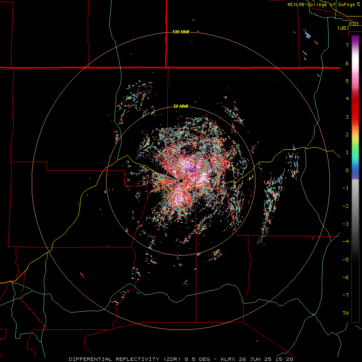
Task: Click the "-2" value on color scale
Action: pos(346,206)
